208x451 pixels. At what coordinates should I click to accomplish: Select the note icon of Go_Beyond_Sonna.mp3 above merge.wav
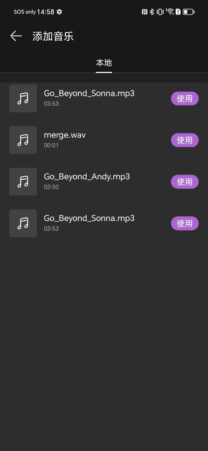pos(23,98)
